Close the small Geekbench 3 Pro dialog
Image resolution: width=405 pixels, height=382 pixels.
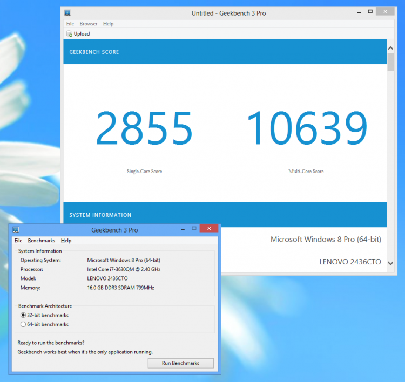tap(209, 228)
